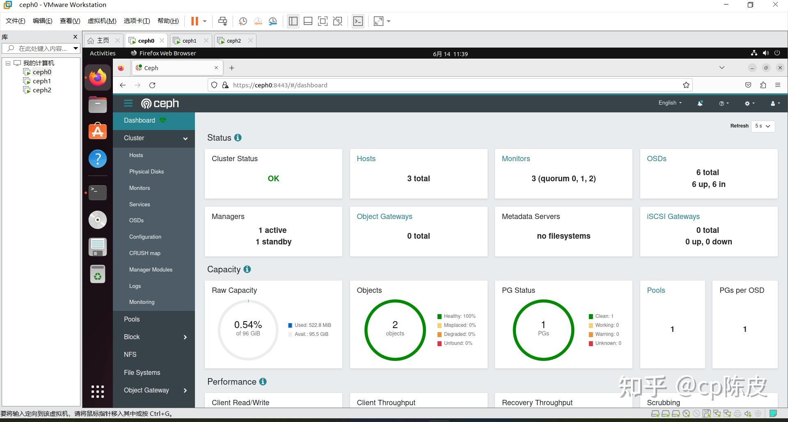
Task: Click the Capacity info icon
Action: (247, 269)
